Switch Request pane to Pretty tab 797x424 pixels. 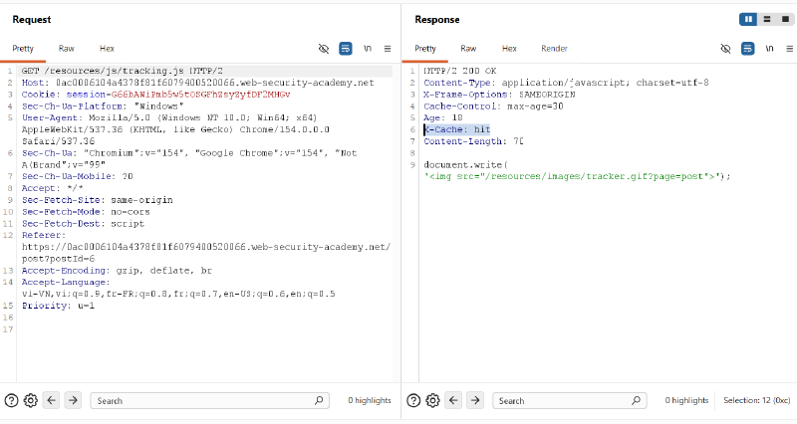click(x=23, y=49)
